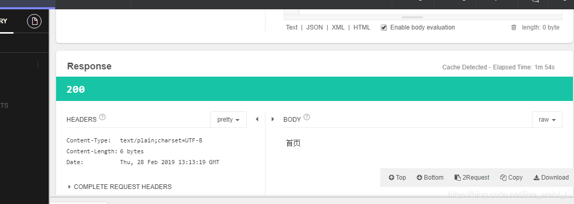Click the Response section heading
The width and height of the screenshot is (574, 204).
pos(89,66)
